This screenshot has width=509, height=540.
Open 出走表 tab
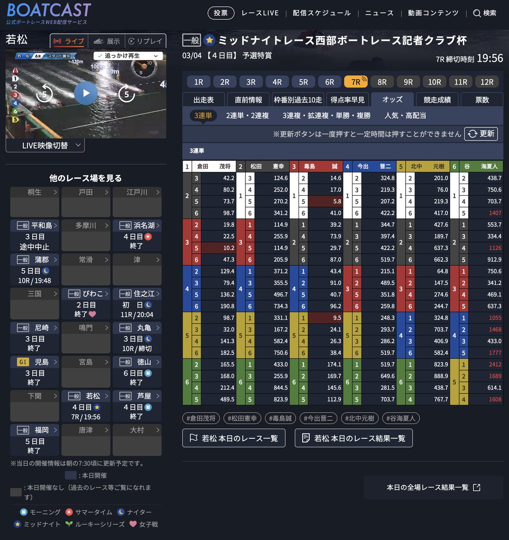click(x=204, y=100)
